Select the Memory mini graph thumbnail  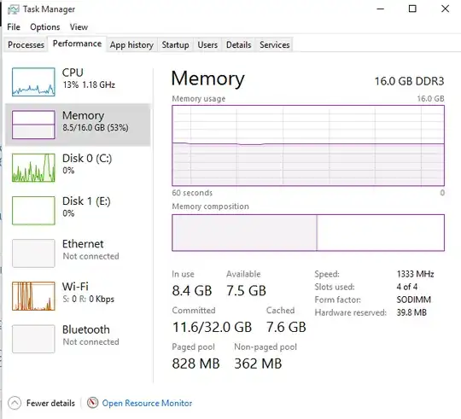tap(33, 125)
